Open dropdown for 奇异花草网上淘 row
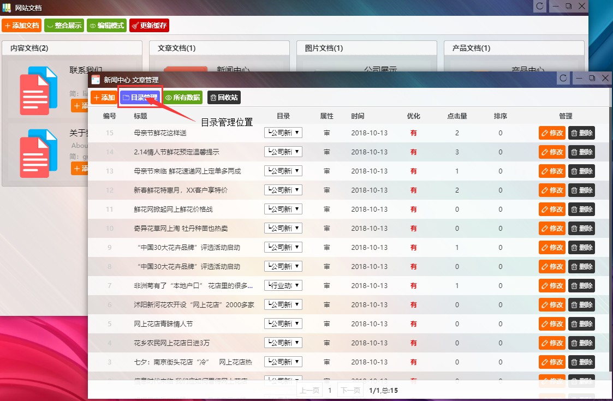 283,228
